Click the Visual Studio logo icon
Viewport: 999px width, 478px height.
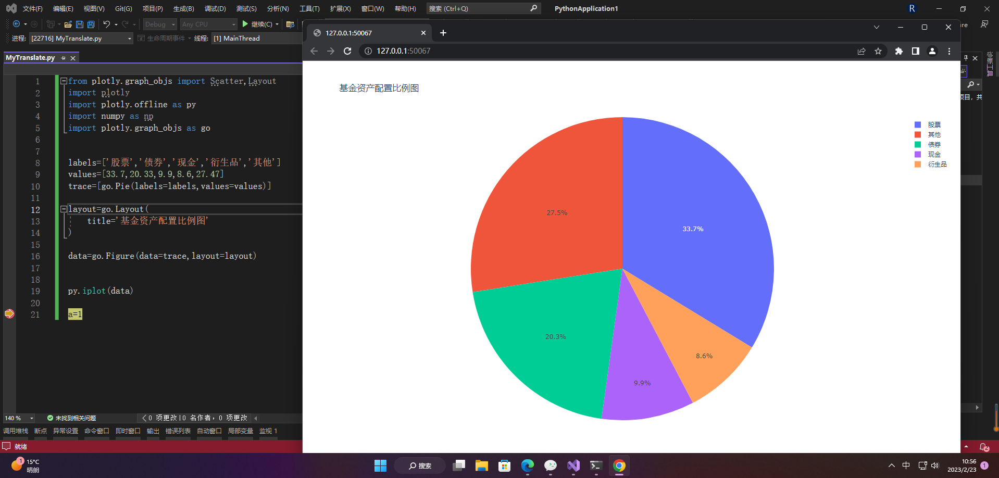point(11,8)
